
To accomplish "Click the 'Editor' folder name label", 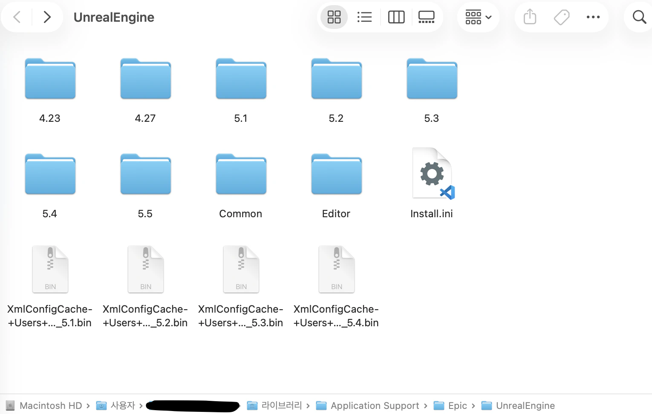I will pyautogui.click(x=336, y=214).
